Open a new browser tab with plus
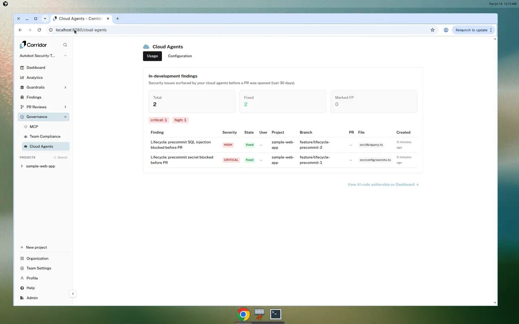The image size is (519, 324). click(118, 19)
